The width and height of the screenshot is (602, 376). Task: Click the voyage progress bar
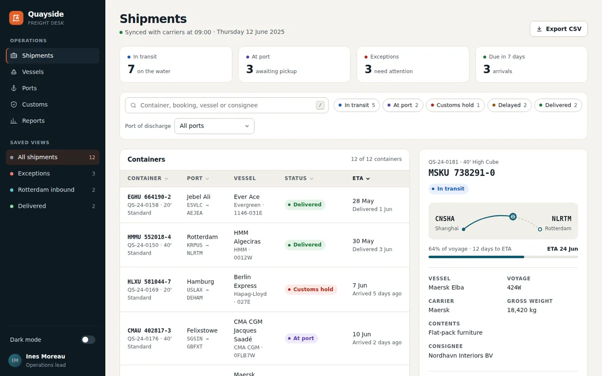503,257
